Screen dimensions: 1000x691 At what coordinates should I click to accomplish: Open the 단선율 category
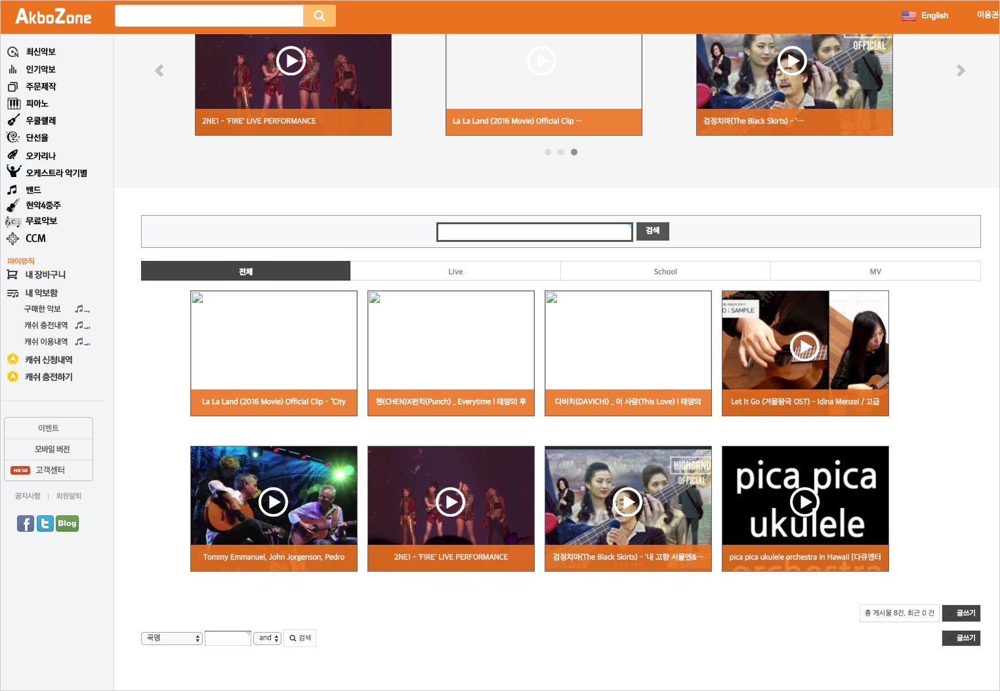[37, 138]
